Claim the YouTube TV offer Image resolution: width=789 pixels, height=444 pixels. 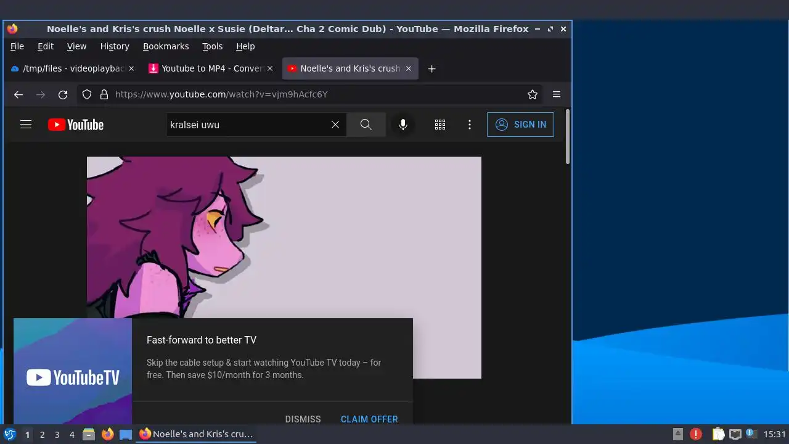click(369, 419)
